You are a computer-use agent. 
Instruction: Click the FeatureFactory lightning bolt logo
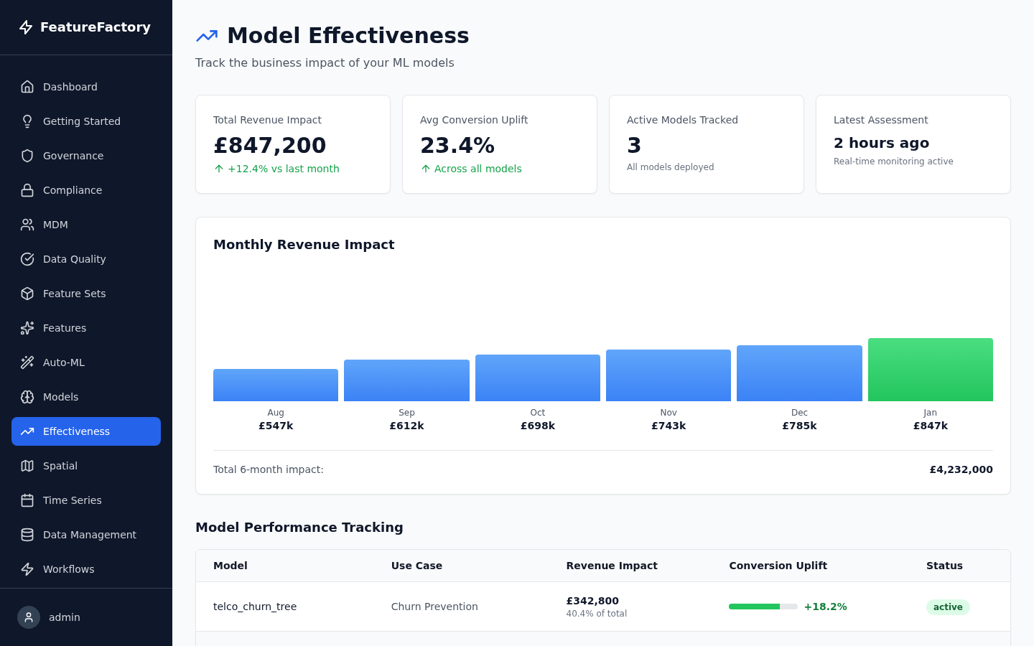(27, 27)
